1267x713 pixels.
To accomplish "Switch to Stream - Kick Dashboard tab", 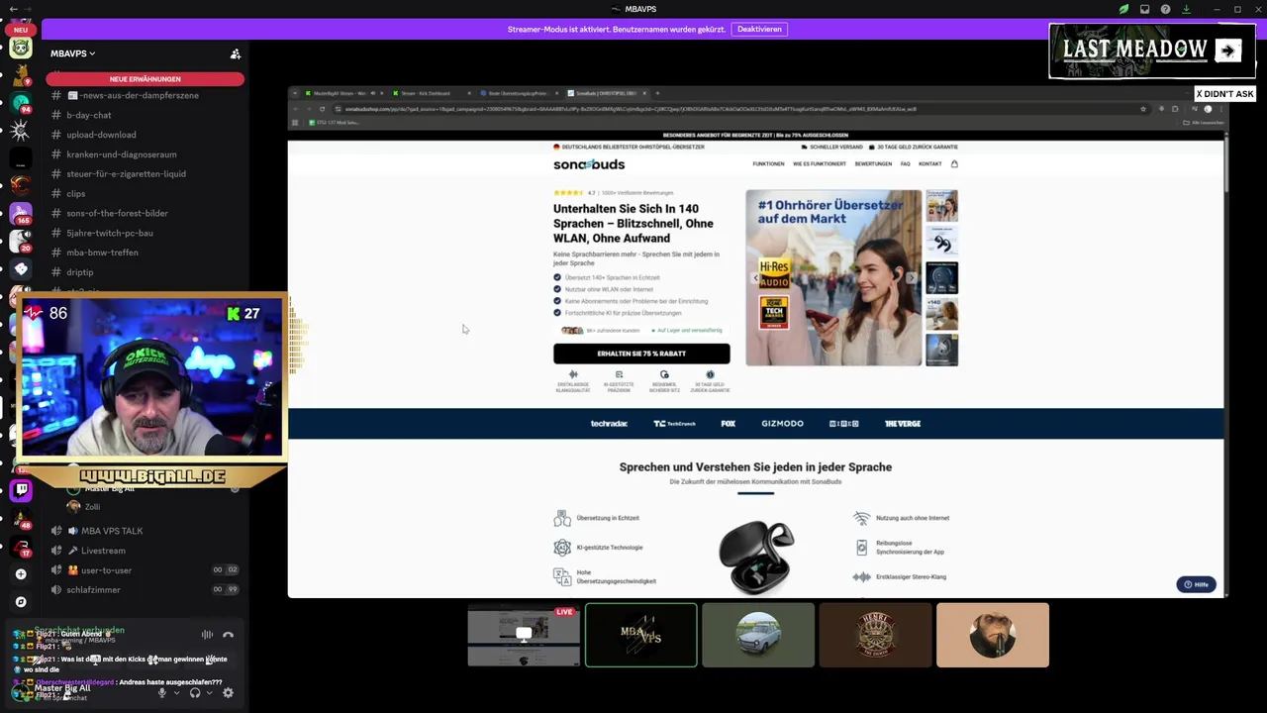I will 427,93.
